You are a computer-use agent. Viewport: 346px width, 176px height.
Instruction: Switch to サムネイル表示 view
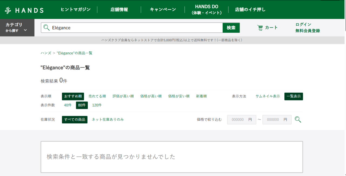coord(268,96)
